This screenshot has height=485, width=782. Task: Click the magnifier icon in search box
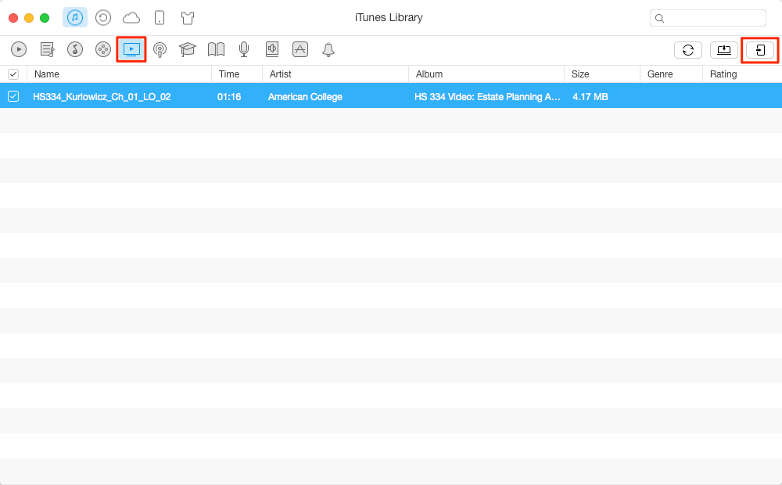pos(660,19)
